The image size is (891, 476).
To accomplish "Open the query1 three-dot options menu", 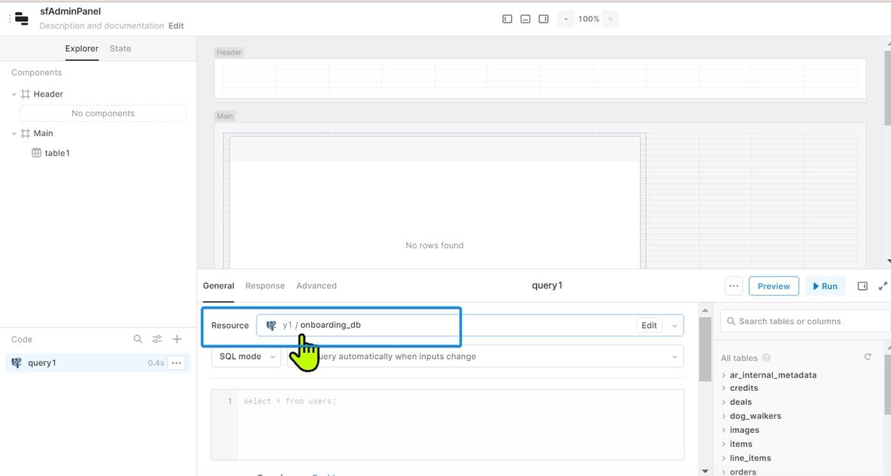I will click(176, 363).
